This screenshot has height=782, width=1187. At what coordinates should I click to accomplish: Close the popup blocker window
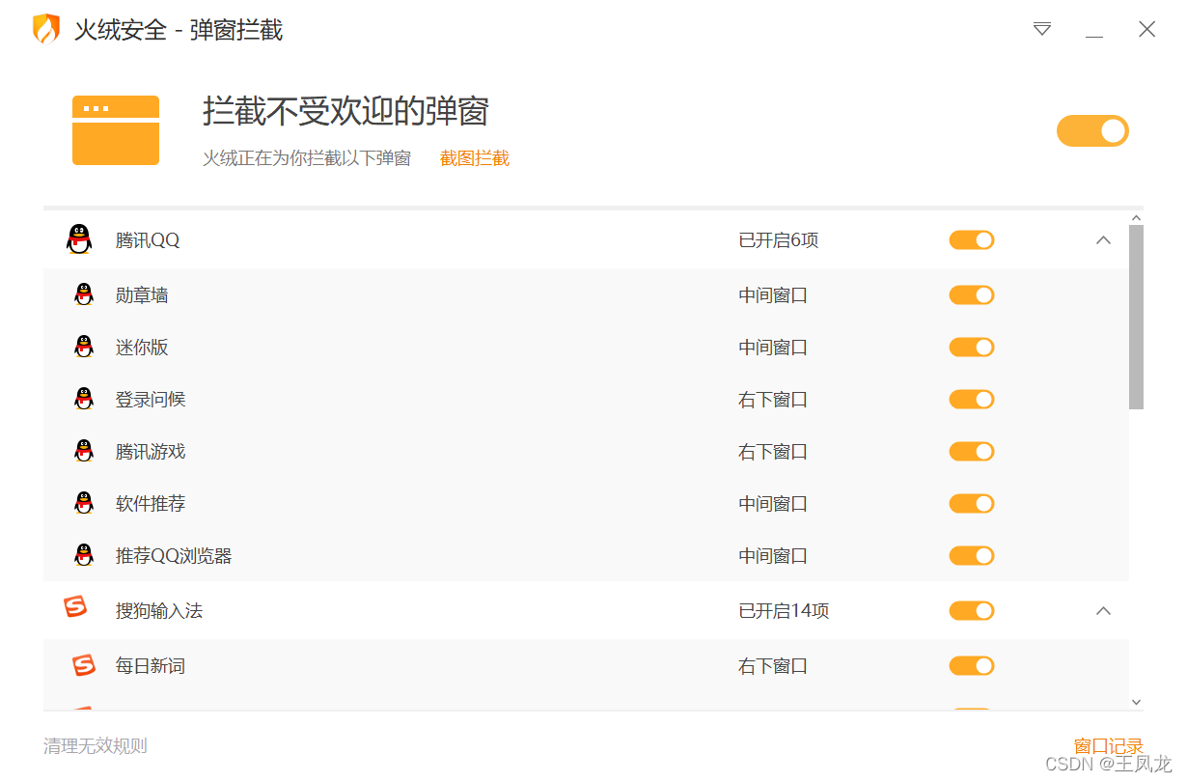point(1146,29)
